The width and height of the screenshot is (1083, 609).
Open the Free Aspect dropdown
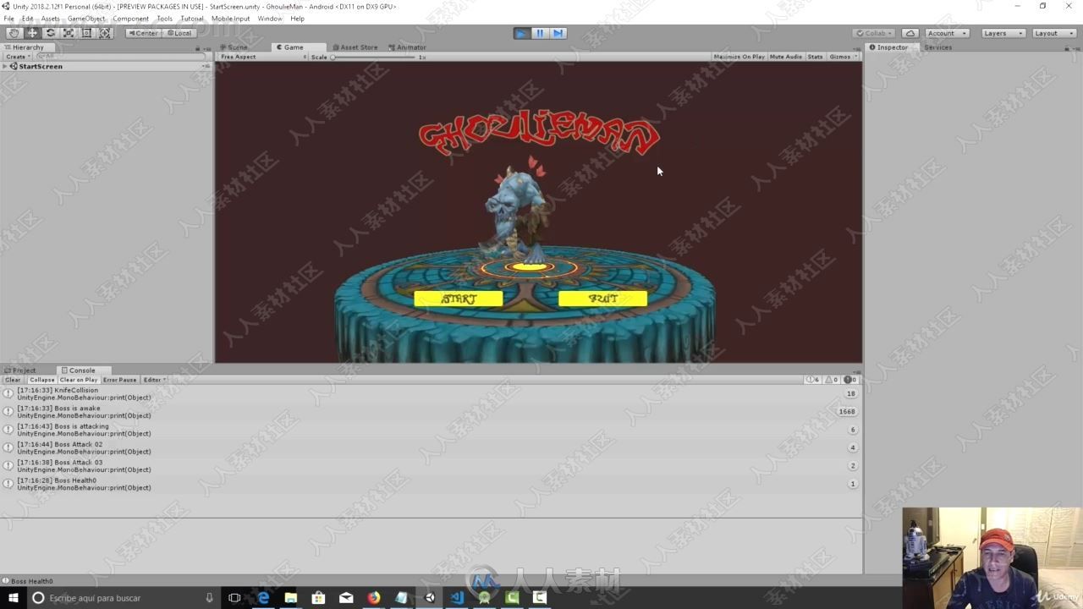[262, 57]
